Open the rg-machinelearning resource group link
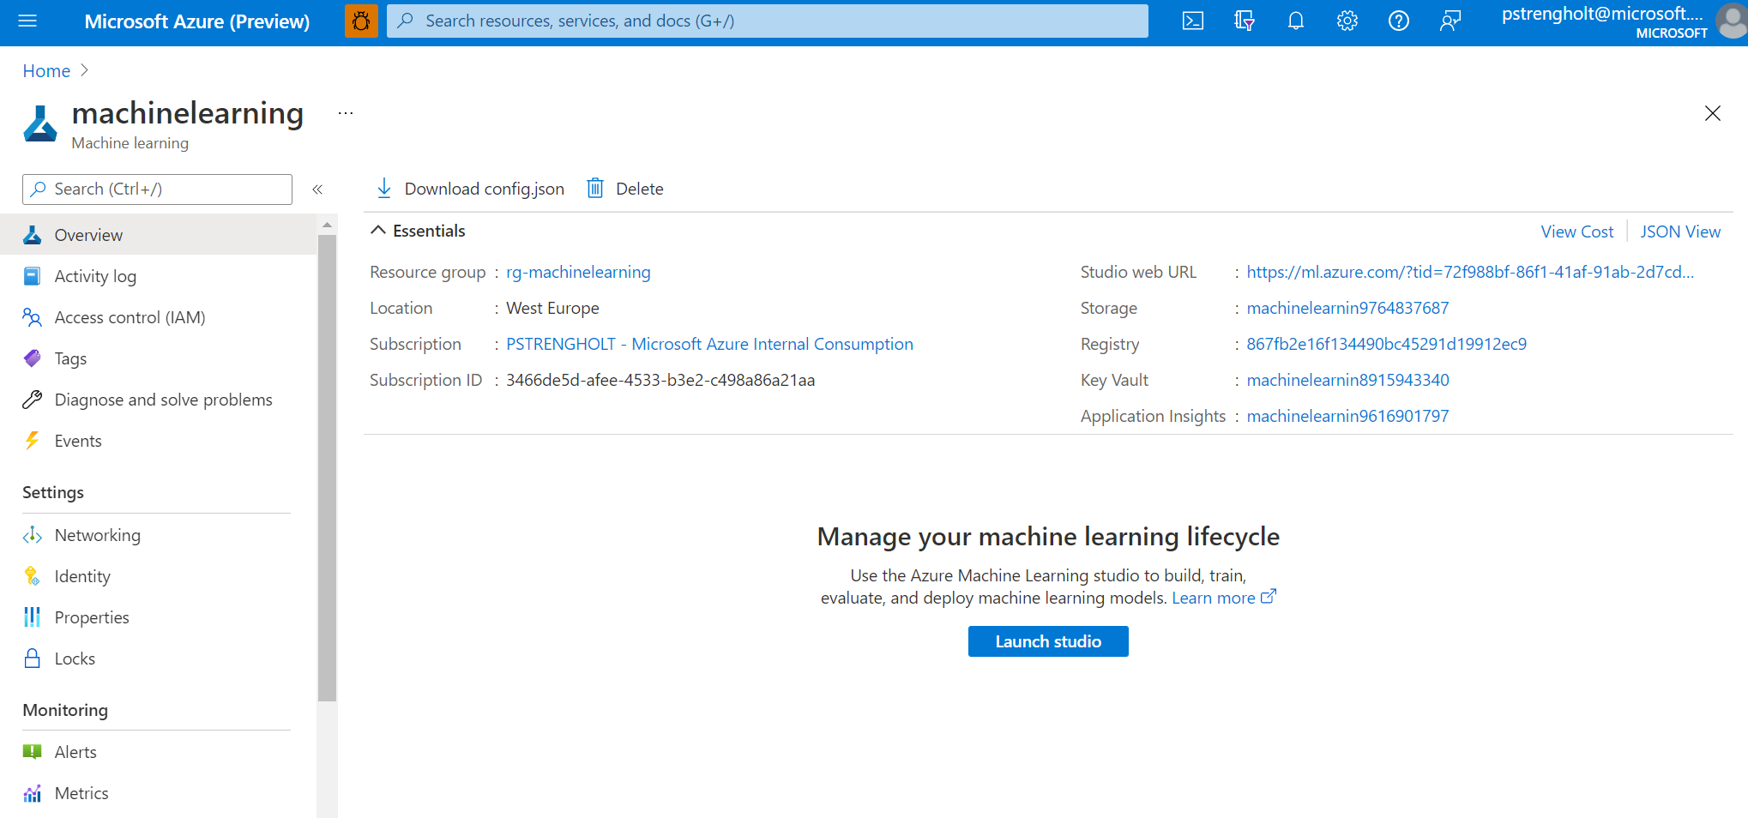The image size is (1748, 818). 578,272
